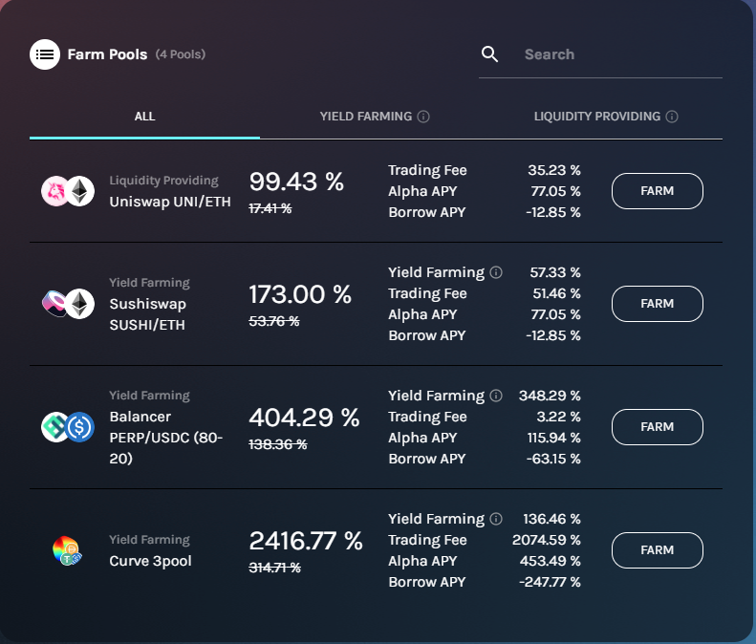This screenshot has width=756, height=644.
Task: Click the (4 Pools) count label
Action: pos(181,54)
